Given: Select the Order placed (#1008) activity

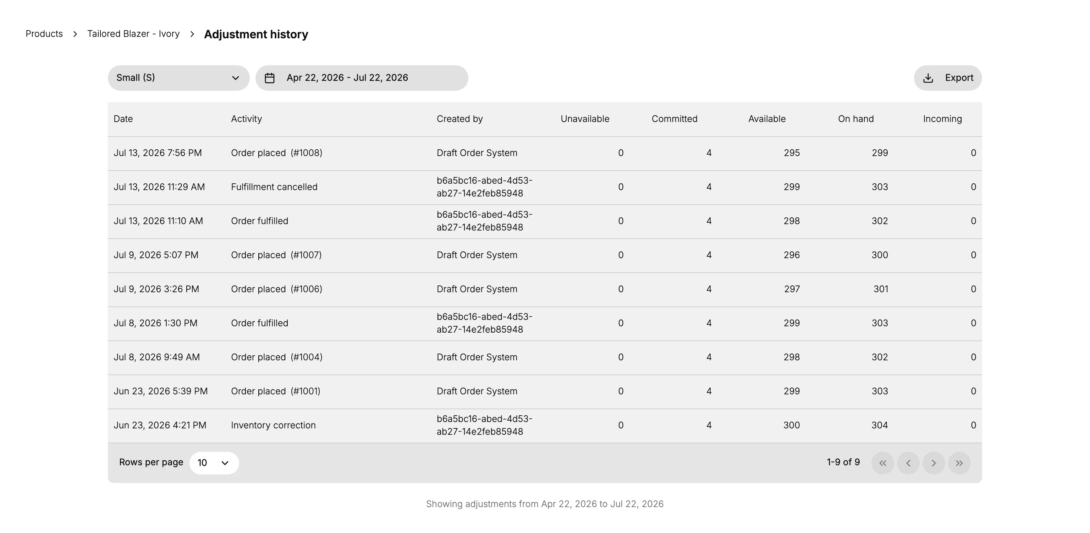Looking at the screenshot, I should [277, 153].
